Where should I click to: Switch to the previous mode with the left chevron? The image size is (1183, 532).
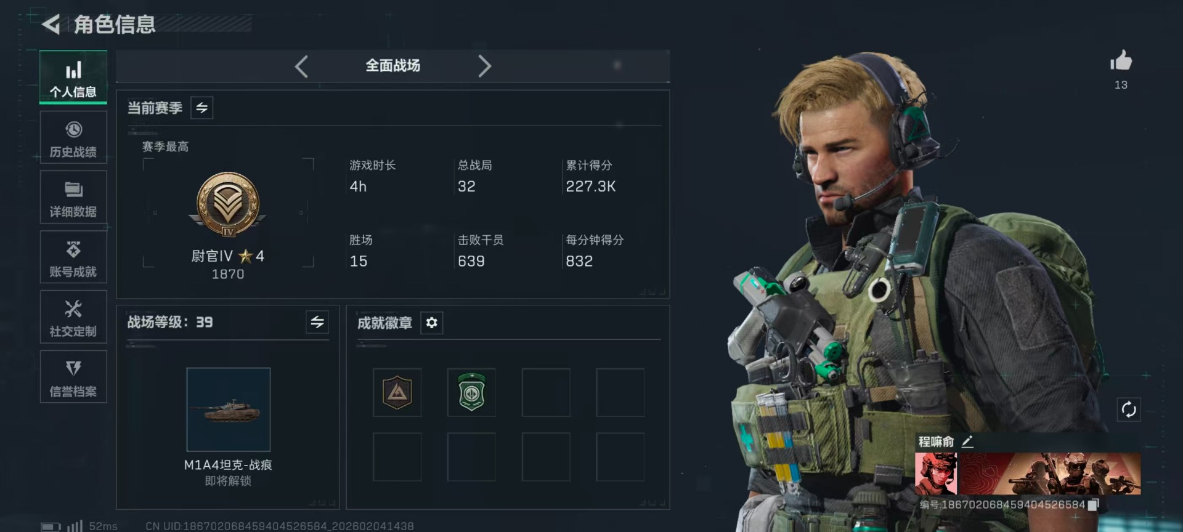[x=301, y=66]
